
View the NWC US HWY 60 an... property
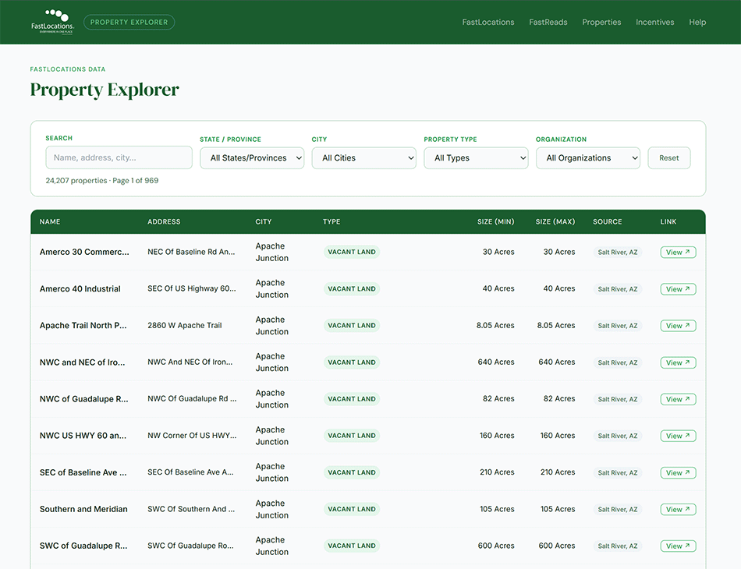click(678, 436)
